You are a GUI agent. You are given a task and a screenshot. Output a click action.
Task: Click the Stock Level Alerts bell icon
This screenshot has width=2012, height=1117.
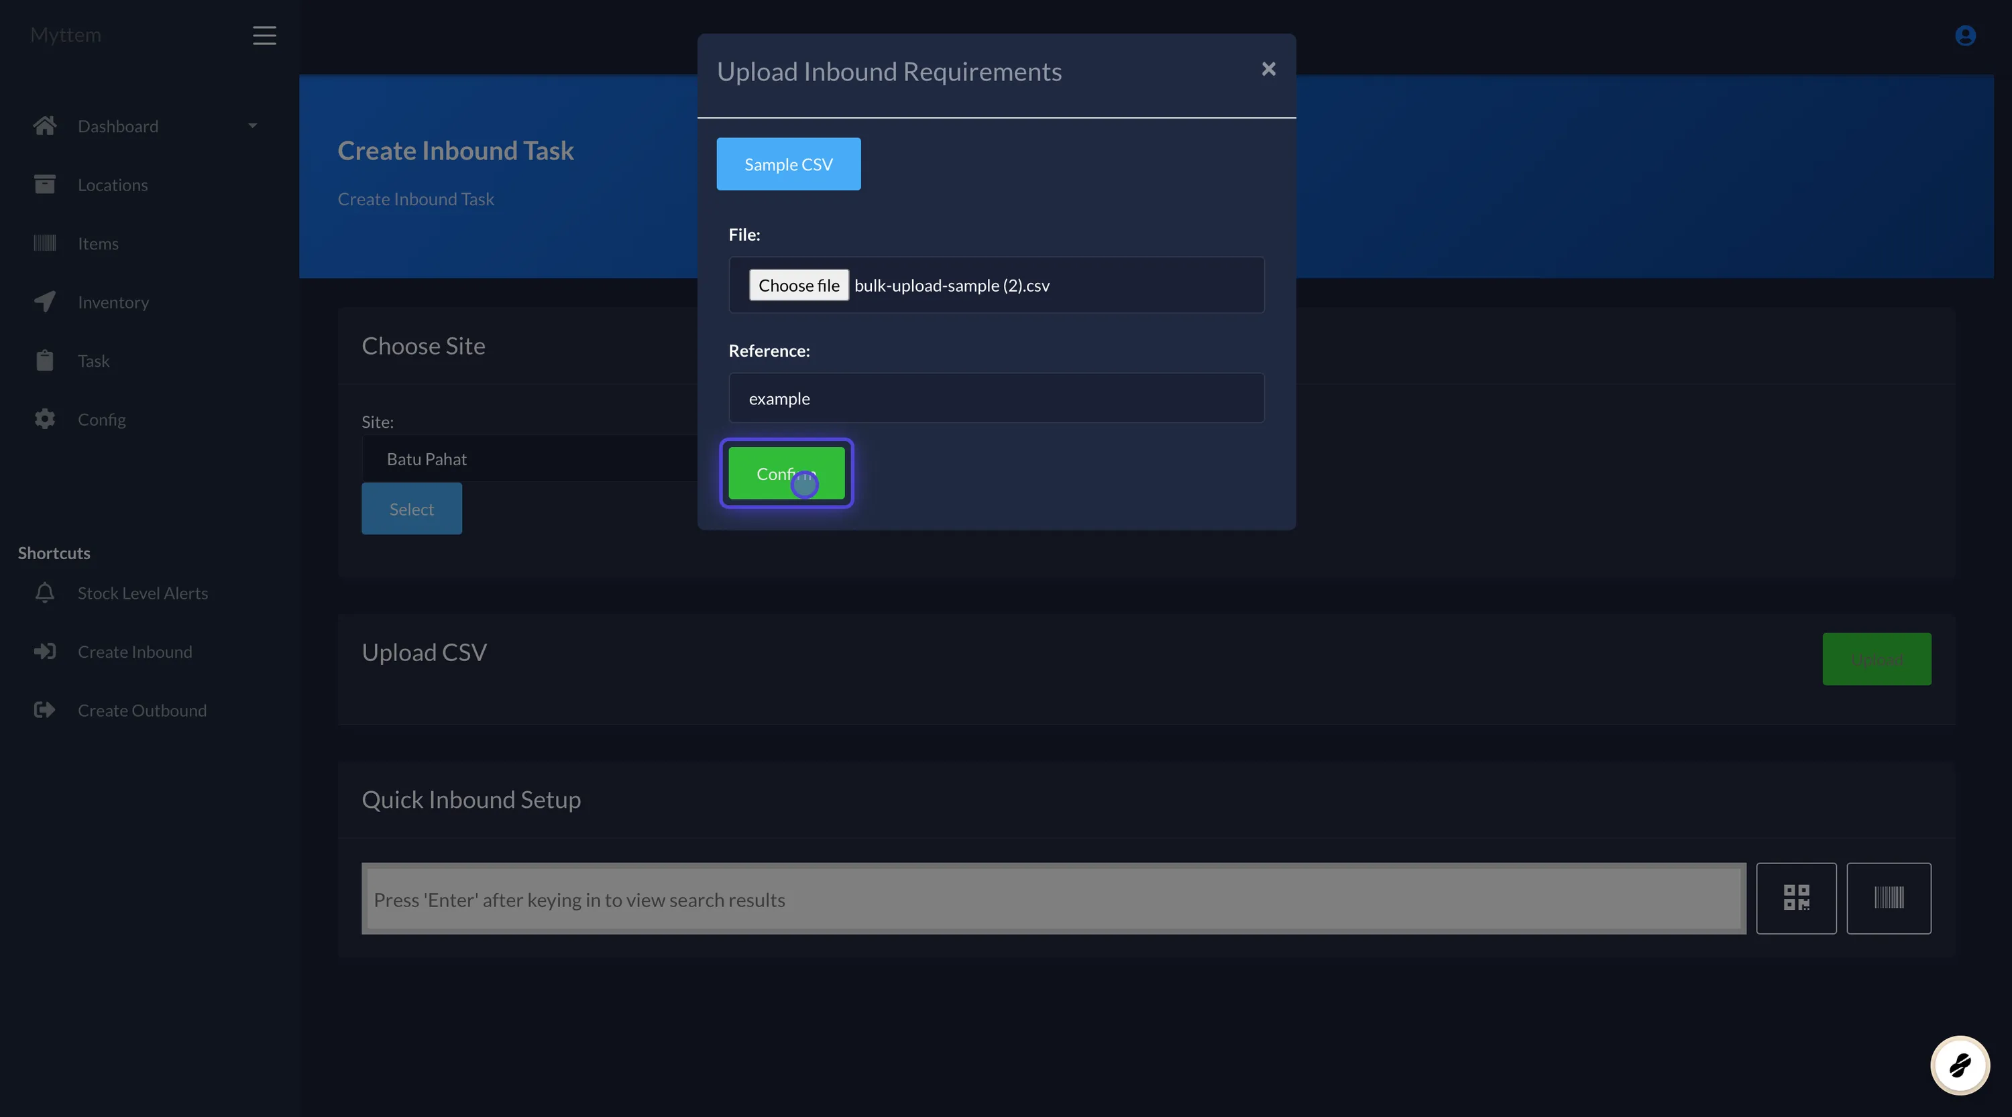44,593
